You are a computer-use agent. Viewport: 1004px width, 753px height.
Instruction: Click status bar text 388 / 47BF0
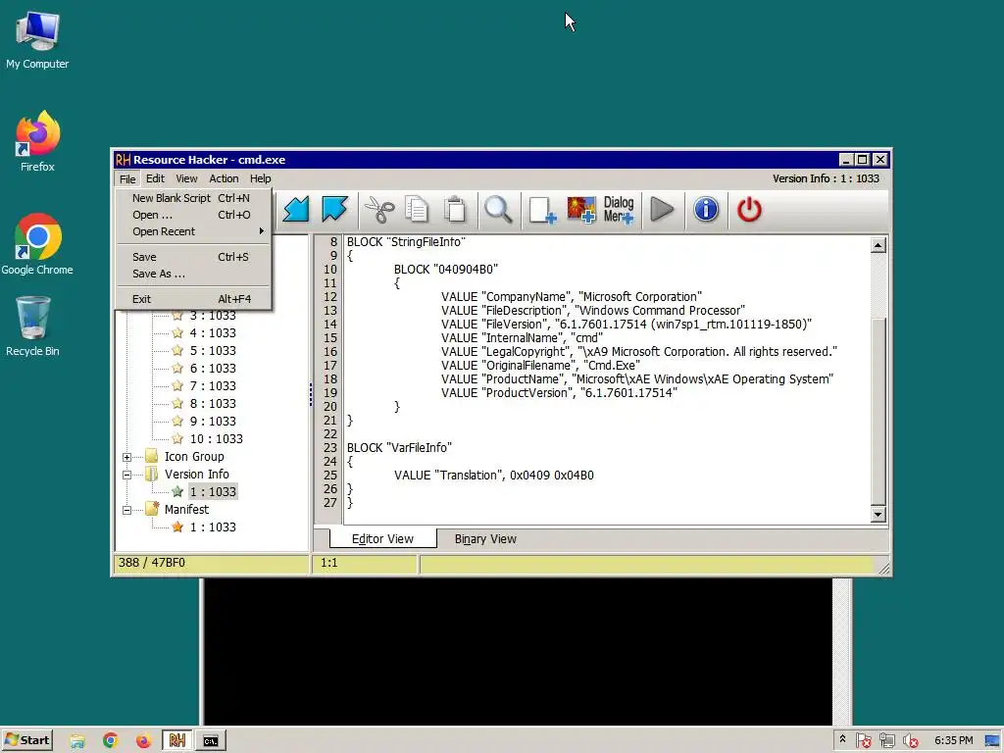(x=152, y=562)
